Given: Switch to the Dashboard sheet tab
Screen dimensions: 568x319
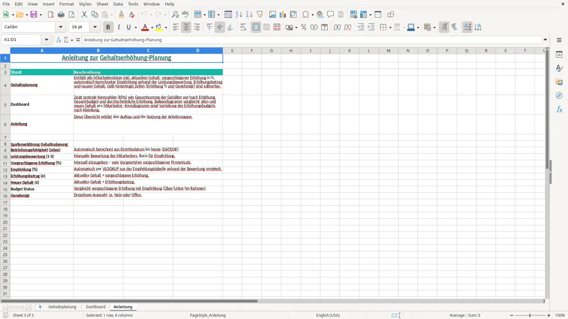Looking at the screenshot, I should click(96, 307).
